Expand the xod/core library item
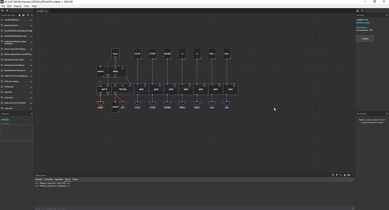The width and height of the screenshot is (389, 210). [x=17, y=108]
